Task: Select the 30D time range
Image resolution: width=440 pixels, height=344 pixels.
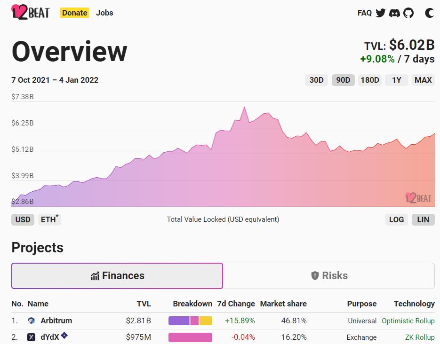Action: pos(316,80)
